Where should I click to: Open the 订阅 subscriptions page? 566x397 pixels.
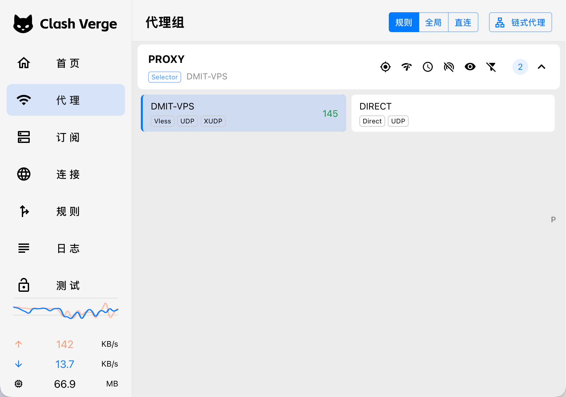(x=66, y=137)
